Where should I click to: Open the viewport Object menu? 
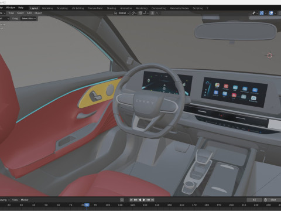38,13
